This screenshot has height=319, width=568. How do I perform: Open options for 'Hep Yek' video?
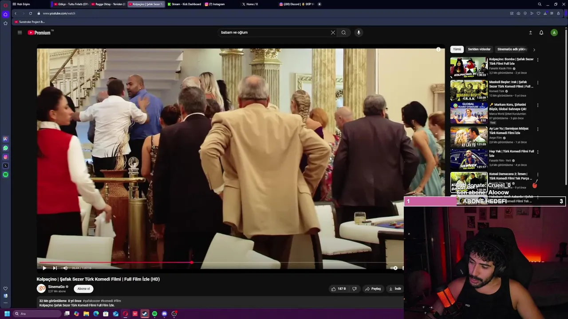538,152
